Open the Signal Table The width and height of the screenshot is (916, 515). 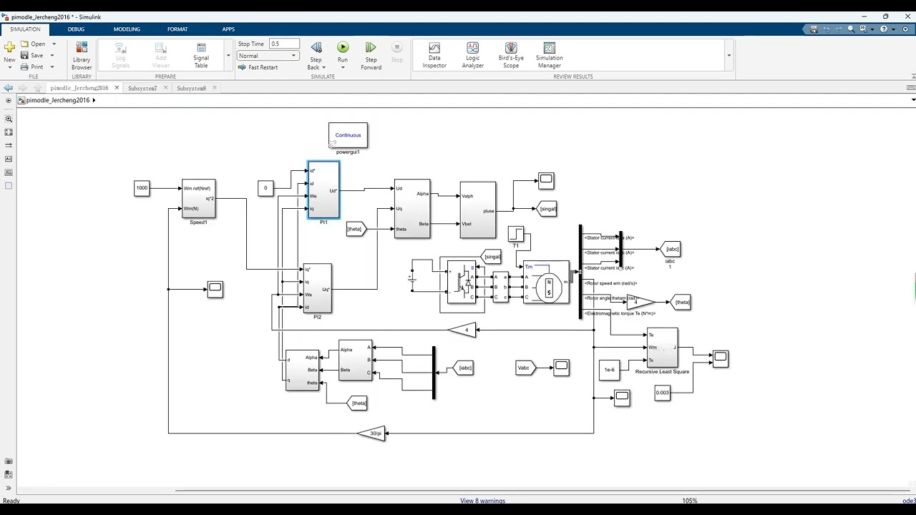pyautogui.click(x=201, y=55)
